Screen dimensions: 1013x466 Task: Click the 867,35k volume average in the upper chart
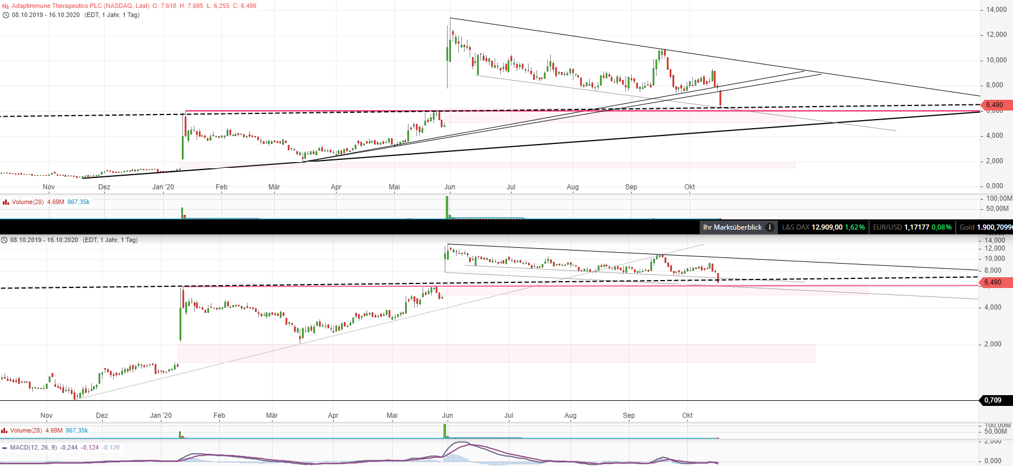(x=79, y=202)
